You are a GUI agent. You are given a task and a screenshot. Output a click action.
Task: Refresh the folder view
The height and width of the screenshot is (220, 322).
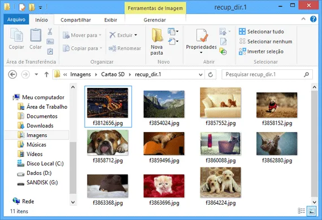pos(211,74)
